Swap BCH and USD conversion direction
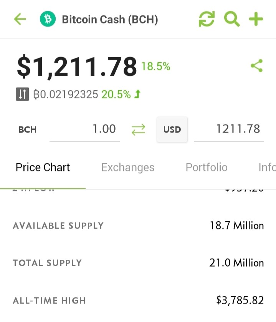The width and height of the screenshot is (276, 322). [x=138, y=129]
